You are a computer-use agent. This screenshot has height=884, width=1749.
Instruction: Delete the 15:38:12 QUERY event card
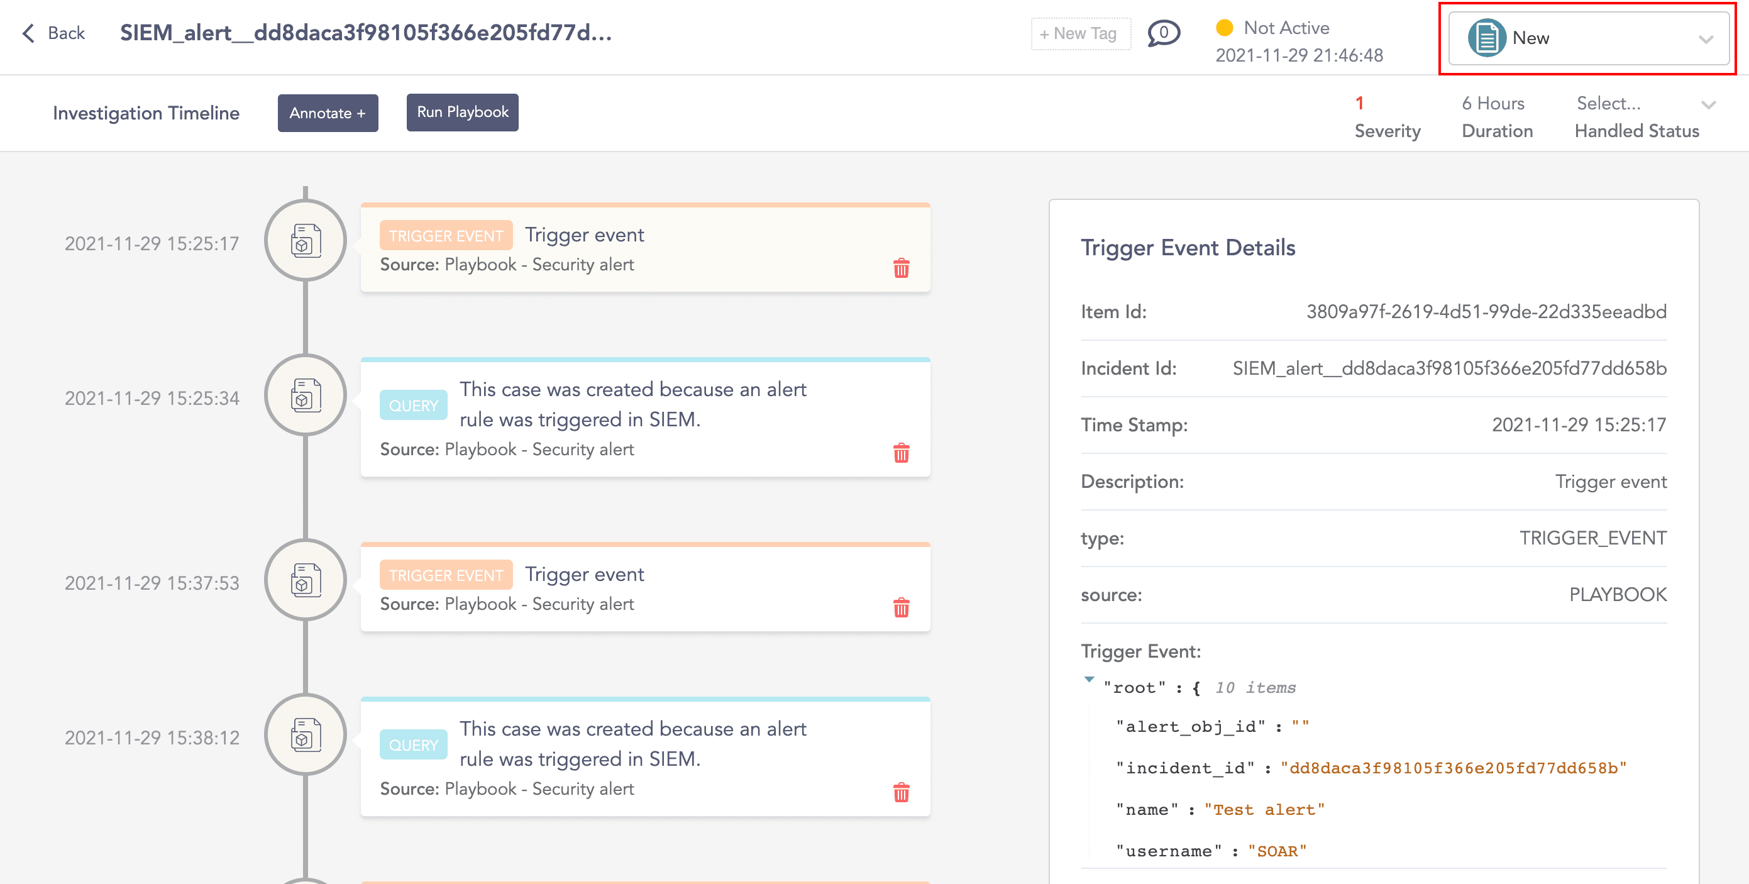[902, 792]
